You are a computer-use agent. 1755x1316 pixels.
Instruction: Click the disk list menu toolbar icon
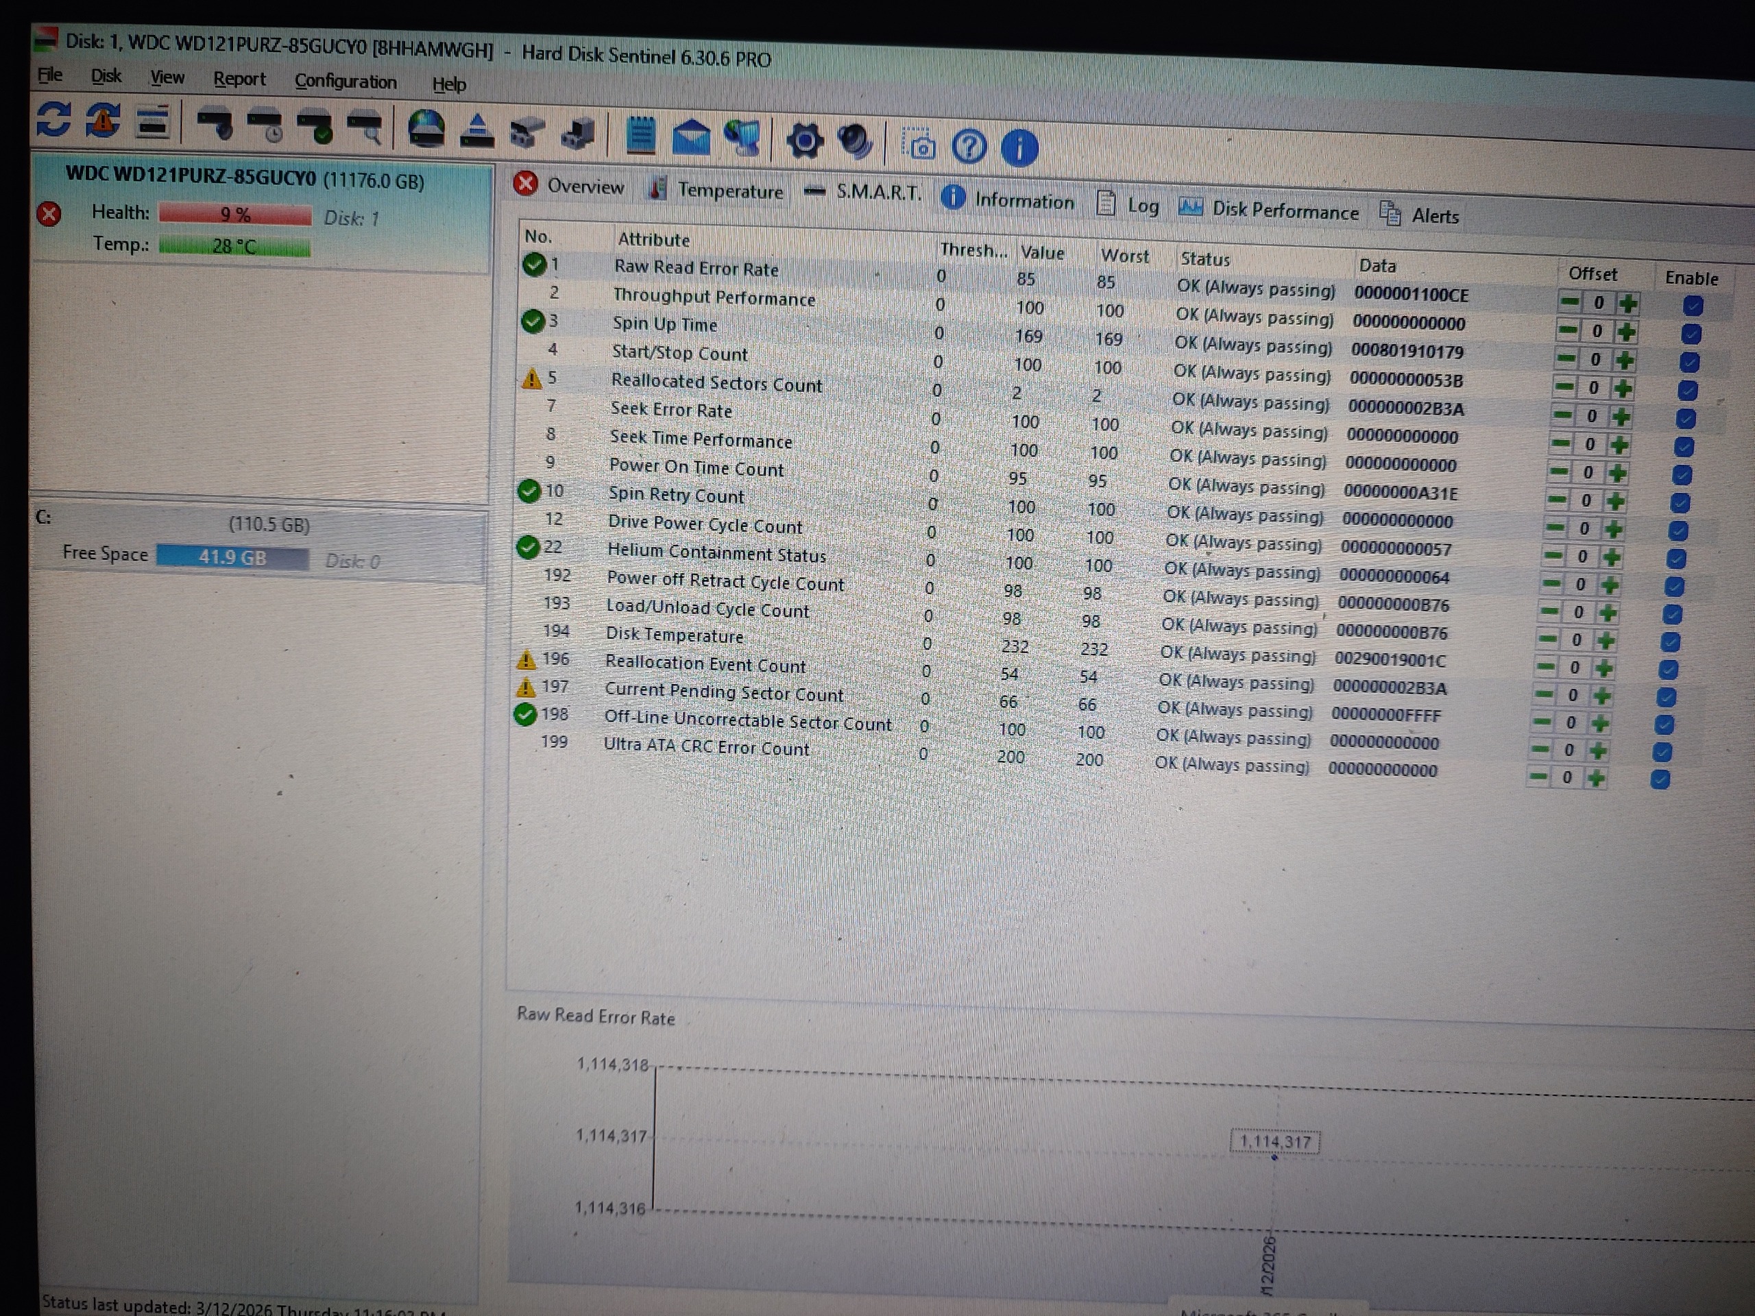(153, 123)
